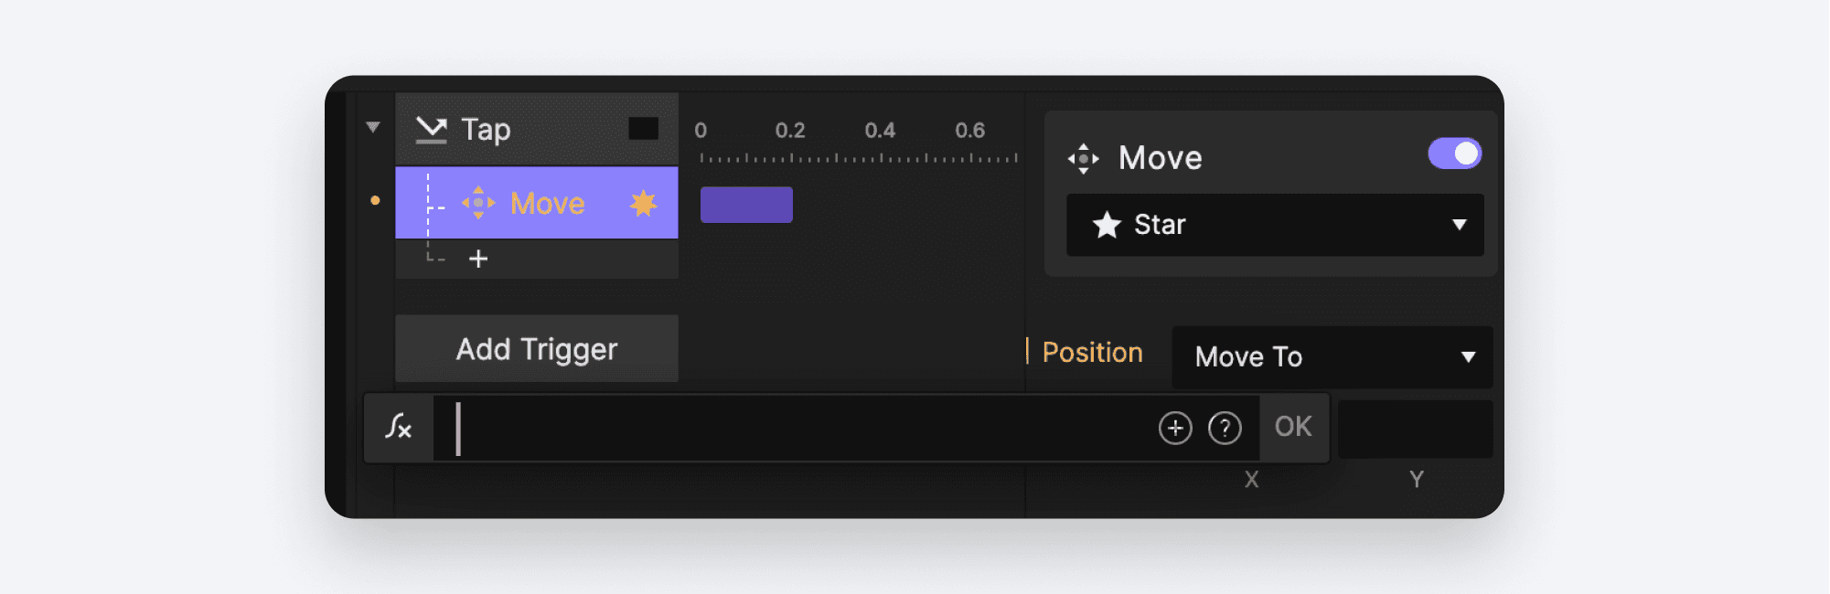Screen dimensions: 1830x594
Task: Open the easing star icon on the Move response
Action: (646, 203)
